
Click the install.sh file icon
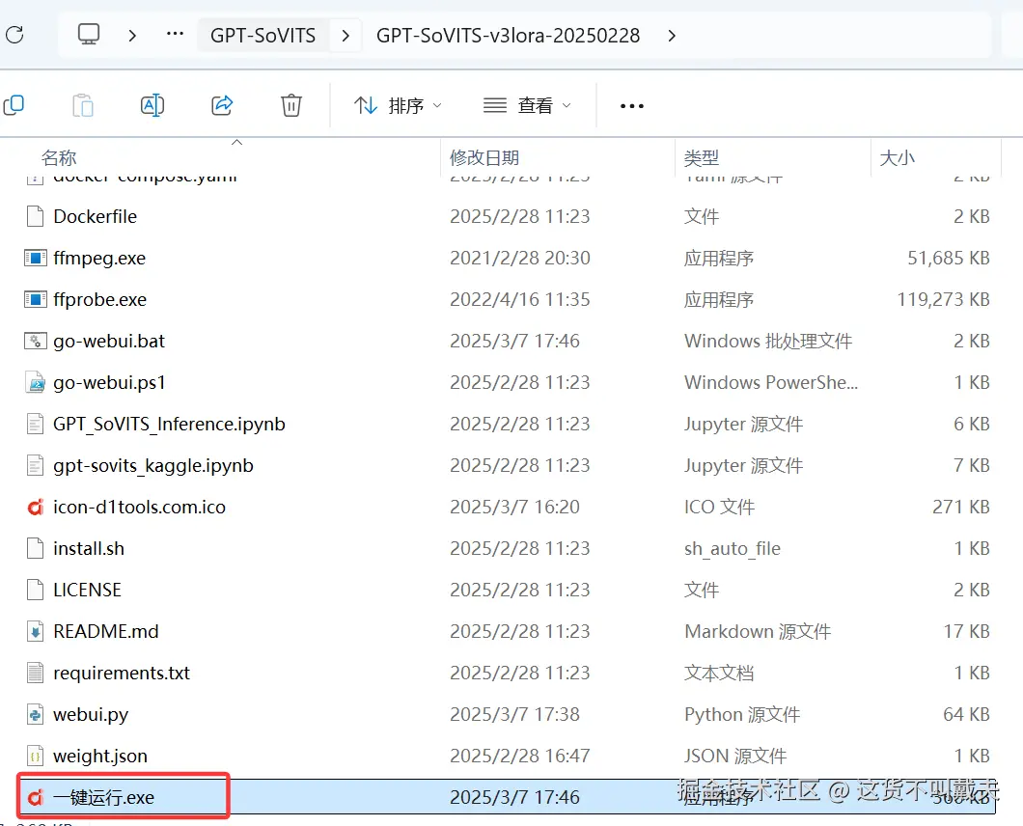(x=36, y=548)
